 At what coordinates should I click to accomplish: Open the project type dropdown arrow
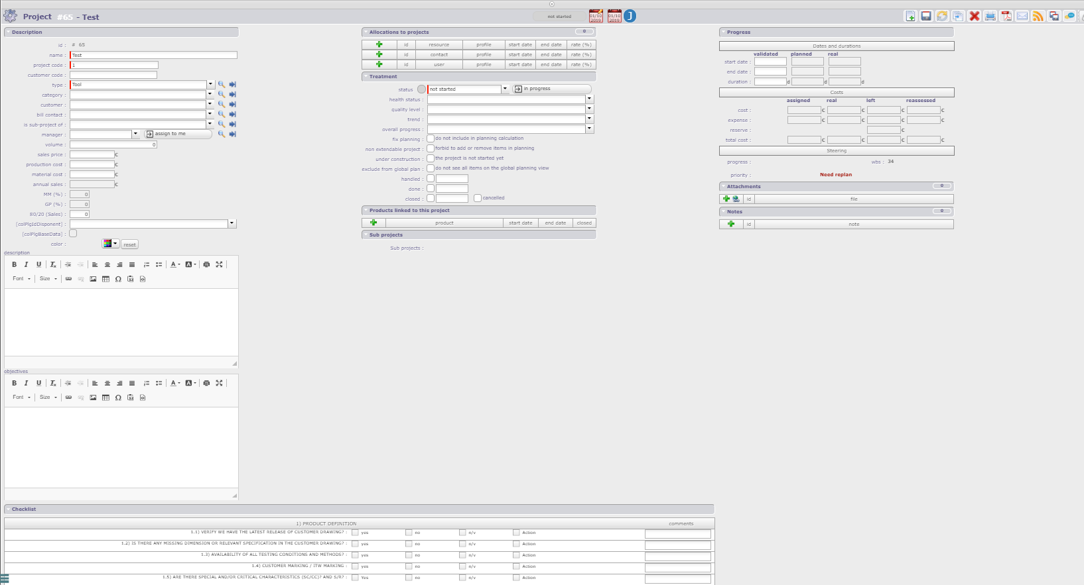pos(211,85)
